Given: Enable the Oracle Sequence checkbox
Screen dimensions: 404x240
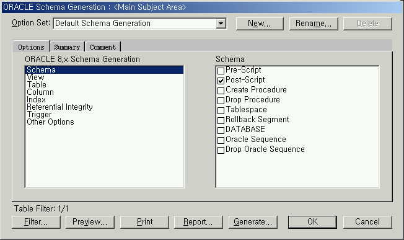Looking at the screenshot, I should [221, 140].
